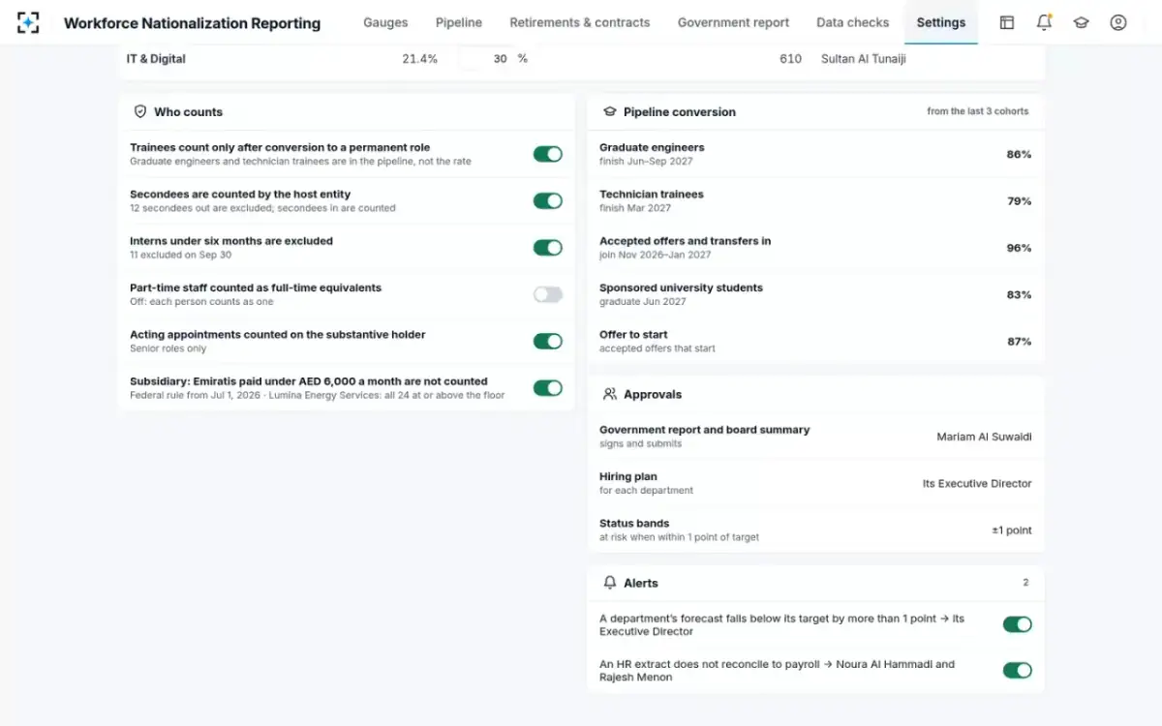Open the Data checks tab
The width and height of the screenshot is (1162, 726).
tap(853, 22)
